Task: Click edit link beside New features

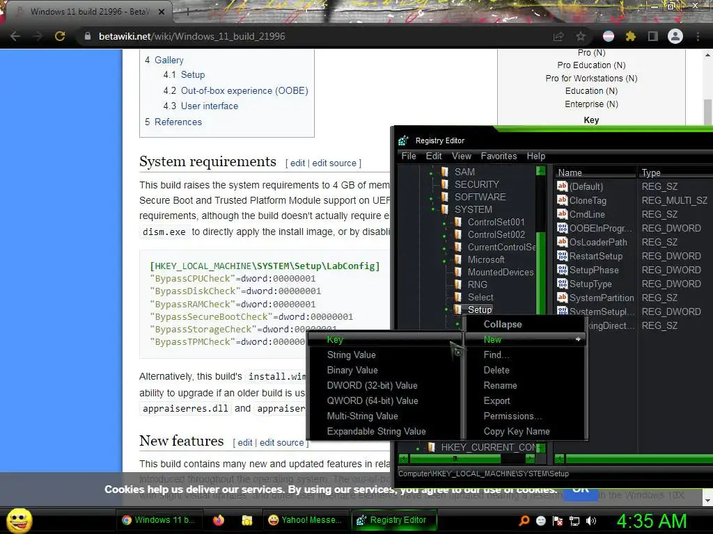Action: click(x=244, y=443)
